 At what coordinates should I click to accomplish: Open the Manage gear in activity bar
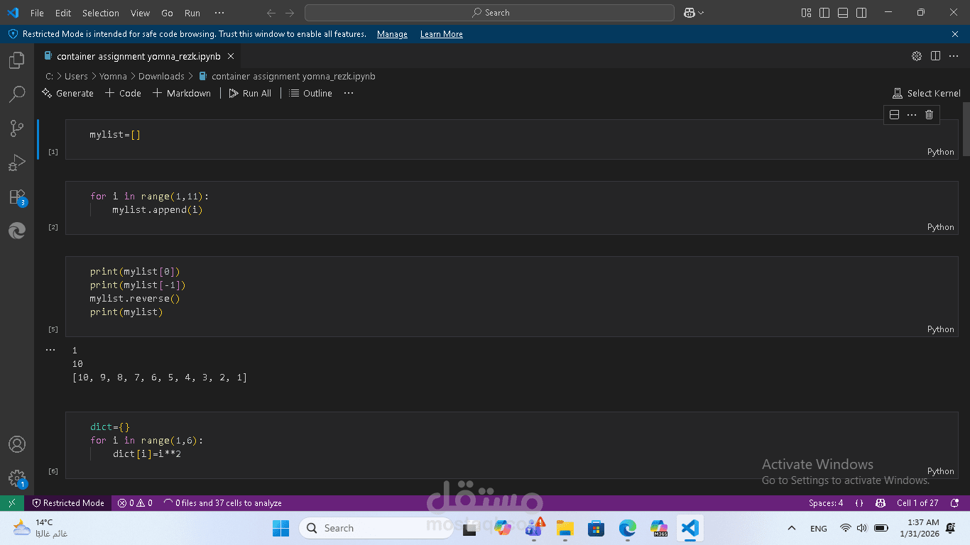click(x=17, y=478)
